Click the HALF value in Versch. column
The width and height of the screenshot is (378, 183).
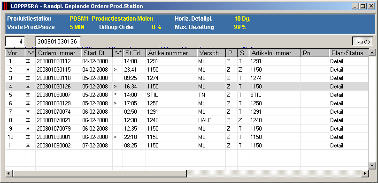coord(204,120)
